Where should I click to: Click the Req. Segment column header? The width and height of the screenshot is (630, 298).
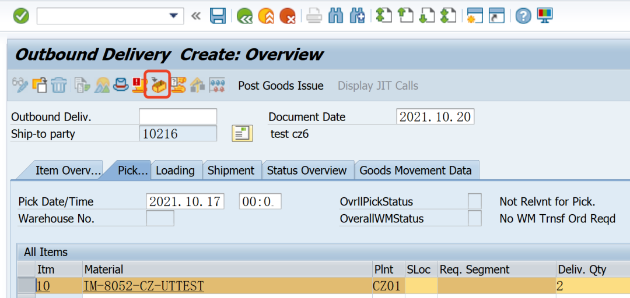496,269
